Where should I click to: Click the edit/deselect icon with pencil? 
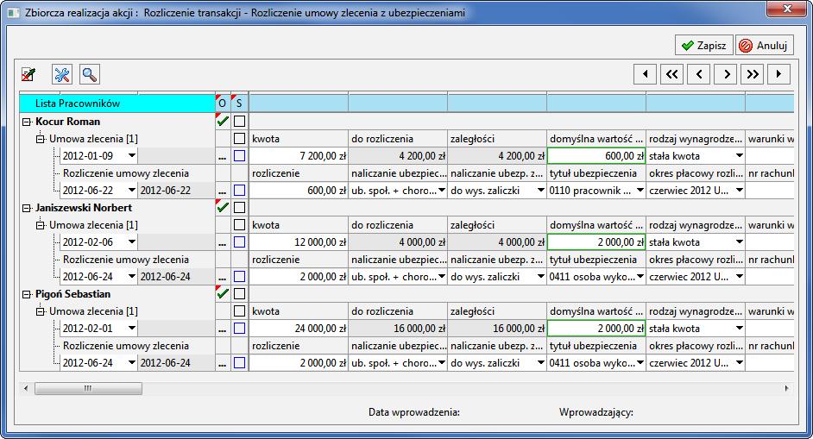pyautogui.click(x=28, y=75)
